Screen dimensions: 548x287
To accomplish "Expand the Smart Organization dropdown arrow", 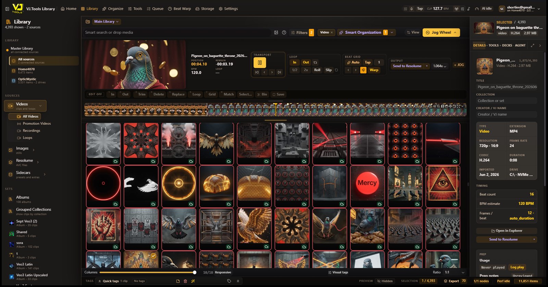I will click(392, 32).
